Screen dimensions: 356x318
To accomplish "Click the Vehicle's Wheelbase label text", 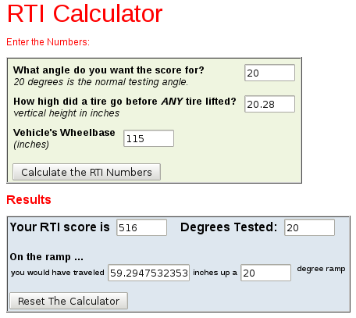I will pyautogui.click(x=64, y=133).
